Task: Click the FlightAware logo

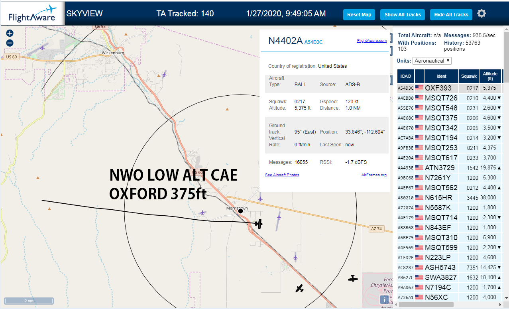Action: [x=32, y=14]
